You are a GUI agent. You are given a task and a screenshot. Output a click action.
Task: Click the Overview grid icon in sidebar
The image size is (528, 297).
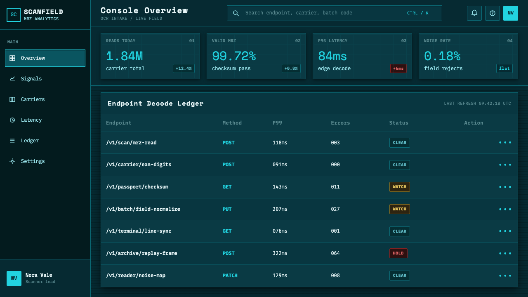(12, 58)
